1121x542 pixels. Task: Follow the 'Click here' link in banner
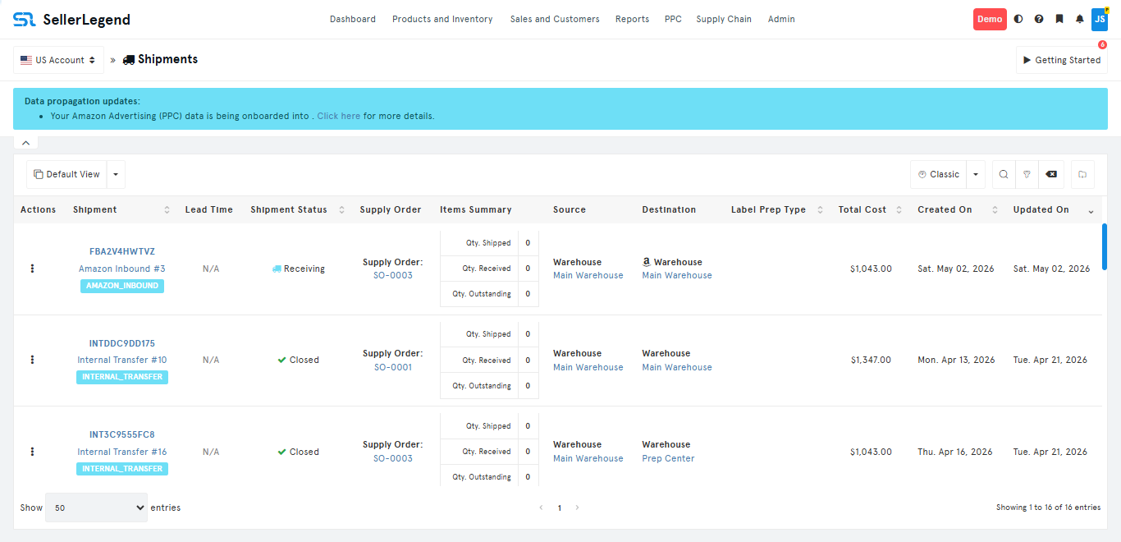pyautogui.click(x=338, y=116)
